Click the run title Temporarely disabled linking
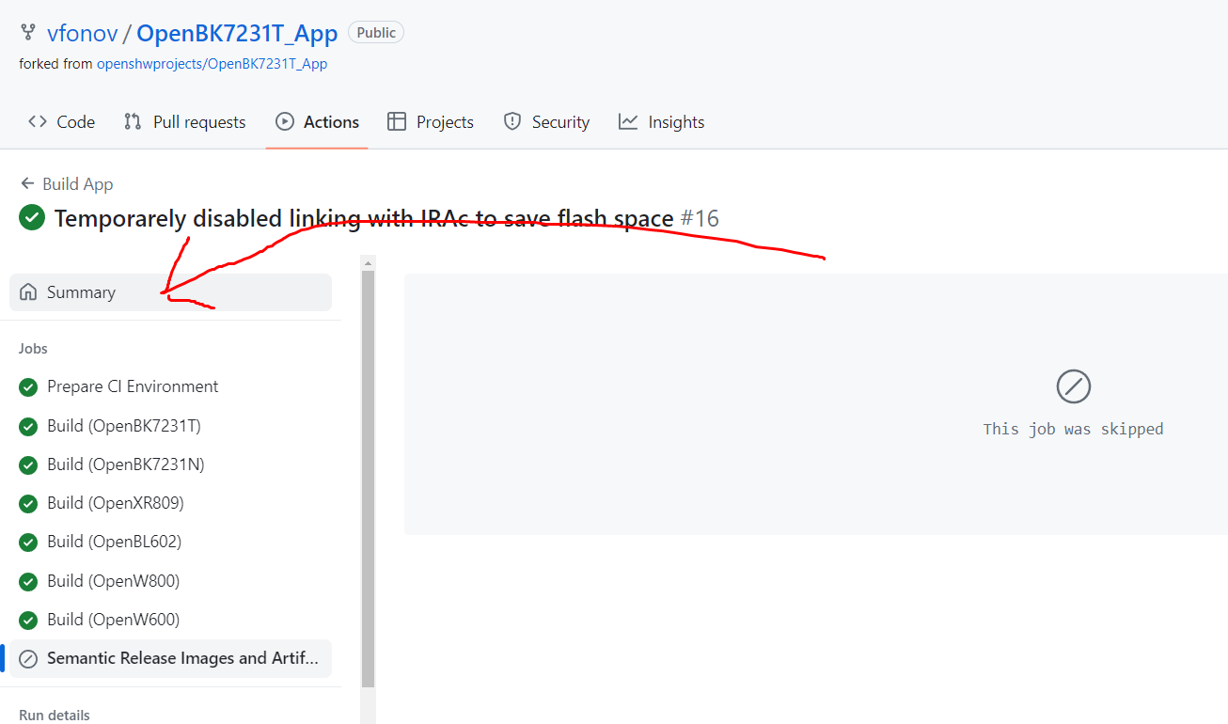1228x724 pixels. (x=364, y=219)
